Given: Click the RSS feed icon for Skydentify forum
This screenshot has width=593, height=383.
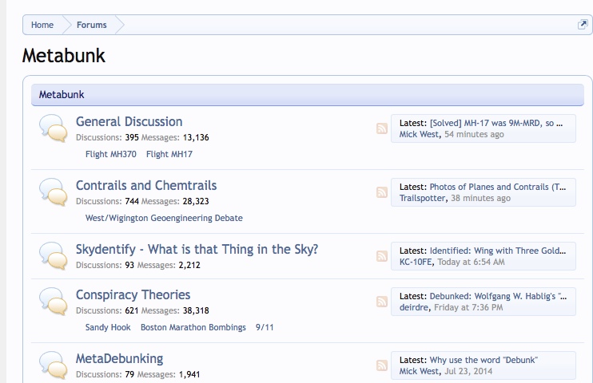Looking at the screenshot, I should (x=381, y=256).
